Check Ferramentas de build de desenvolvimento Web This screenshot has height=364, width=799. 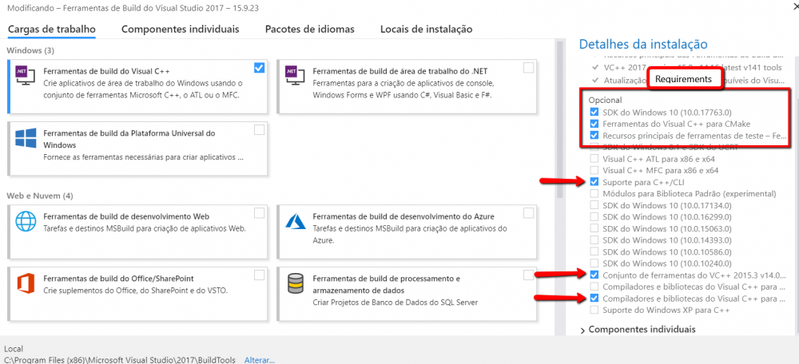pyautogui.click(x=259, y=213)
